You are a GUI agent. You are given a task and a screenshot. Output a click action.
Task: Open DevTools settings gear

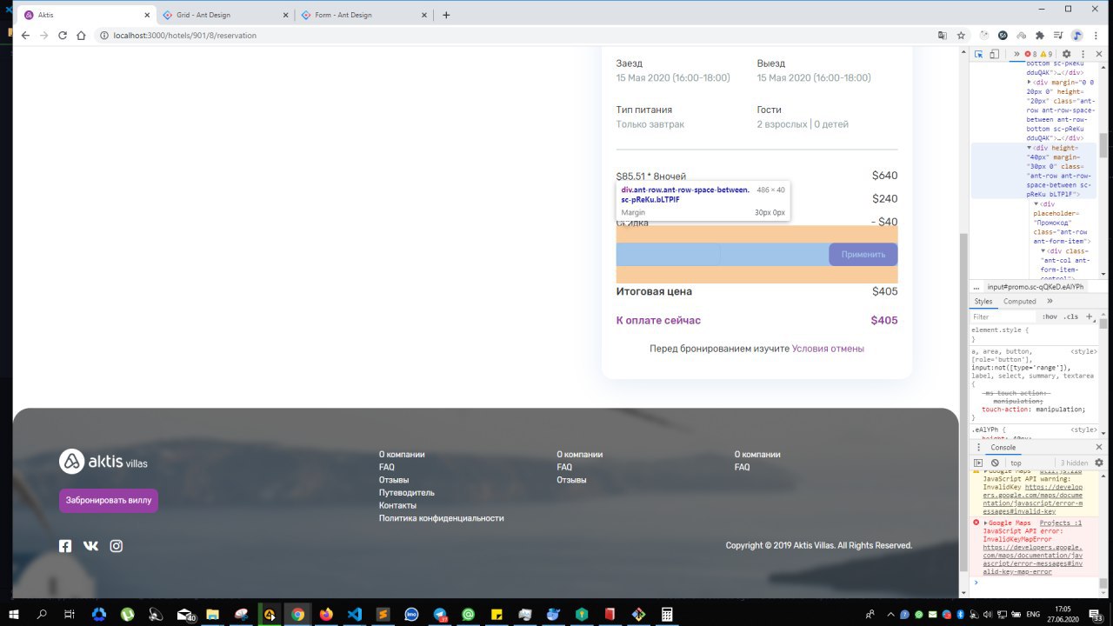[1067, 54]
